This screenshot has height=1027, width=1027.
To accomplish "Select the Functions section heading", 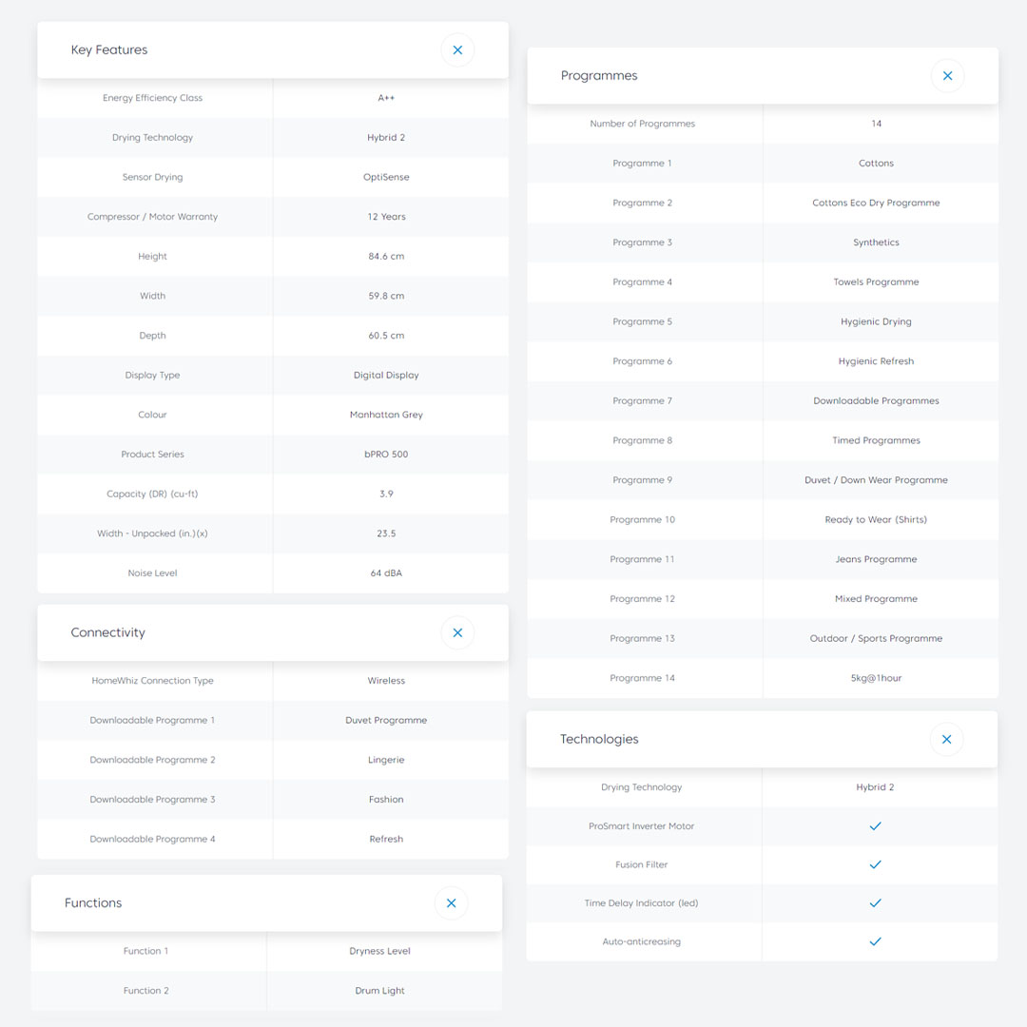I will [x=93, y=903].
